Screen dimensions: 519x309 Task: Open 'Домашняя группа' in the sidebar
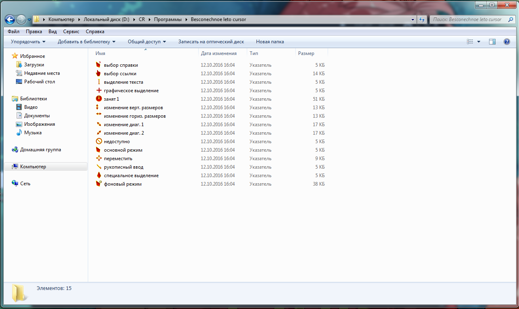pos(41,150)
